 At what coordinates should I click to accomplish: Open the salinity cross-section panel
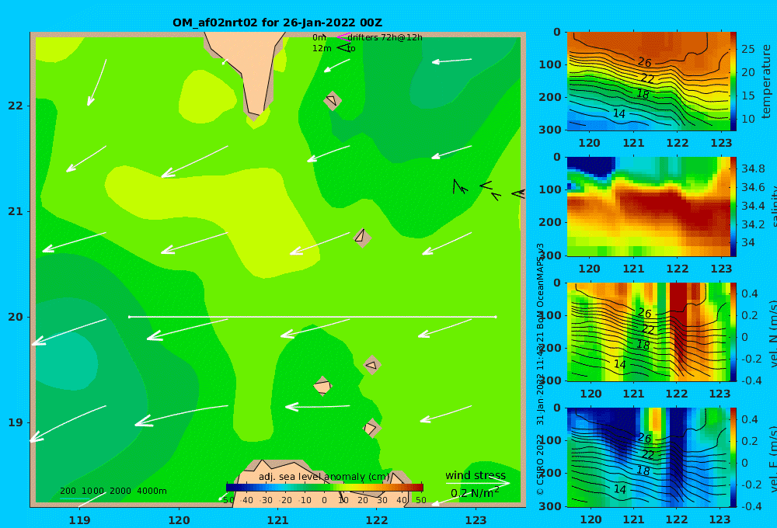point(648,207)
